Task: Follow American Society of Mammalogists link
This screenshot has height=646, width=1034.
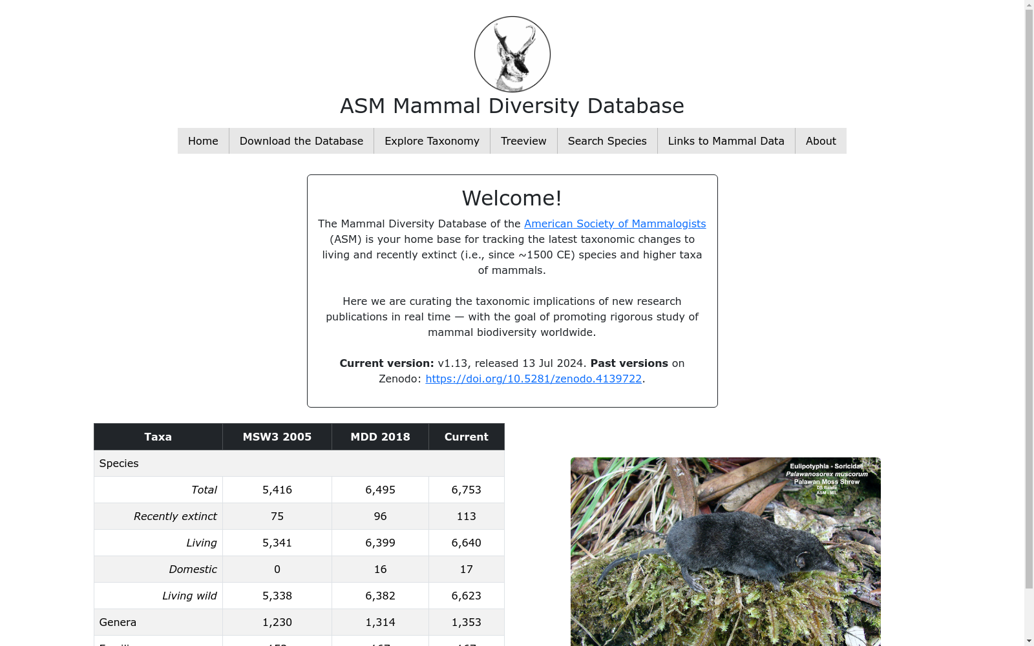Action: (x=615, y=224)
